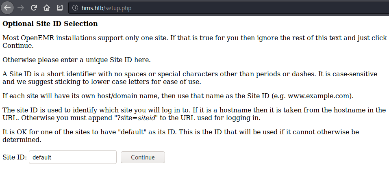Show site information for hms.htb

(x=75, y=8)
